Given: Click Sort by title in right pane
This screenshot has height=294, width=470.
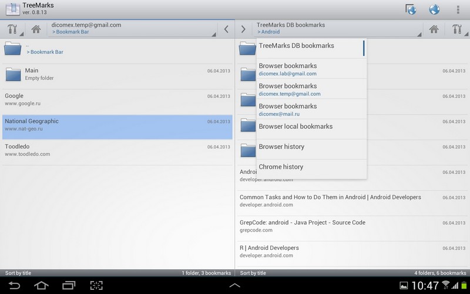Looking at the screenshot, I should pyautogui.click(x=253, y=273).
